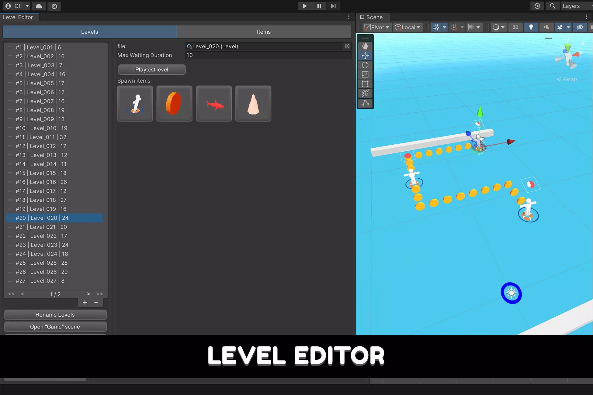Toggle the grid visibility button
The image size is (593, 395).
(436, 27)
